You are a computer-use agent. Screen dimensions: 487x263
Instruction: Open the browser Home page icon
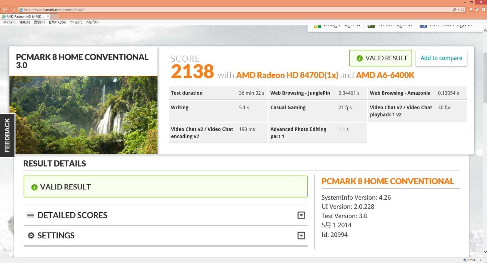point(471,10)
